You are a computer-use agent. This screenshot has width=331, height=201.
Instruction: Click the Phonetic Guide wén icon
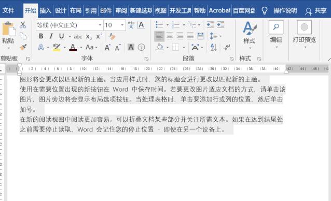pos(131,25)
